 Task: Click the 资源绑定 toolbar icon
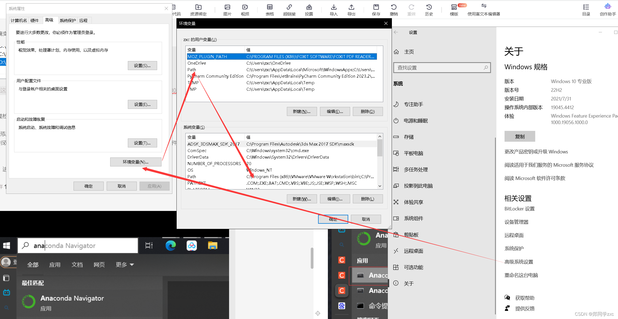click(x=198, y=10)
